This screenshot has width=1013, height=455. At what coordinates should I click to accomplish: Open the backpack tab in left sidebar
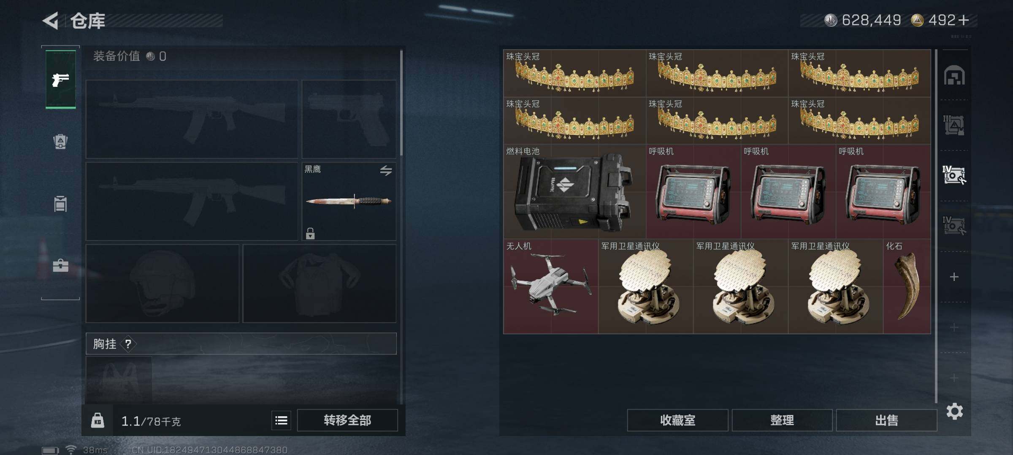[x=60, y=142]
